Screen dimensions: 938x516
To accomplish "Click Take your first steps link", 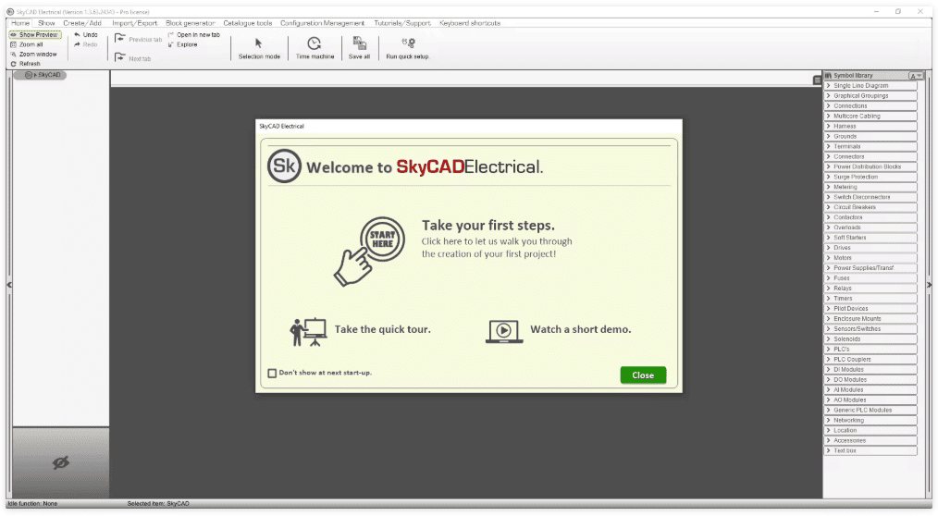I will [x=488, y=226].
